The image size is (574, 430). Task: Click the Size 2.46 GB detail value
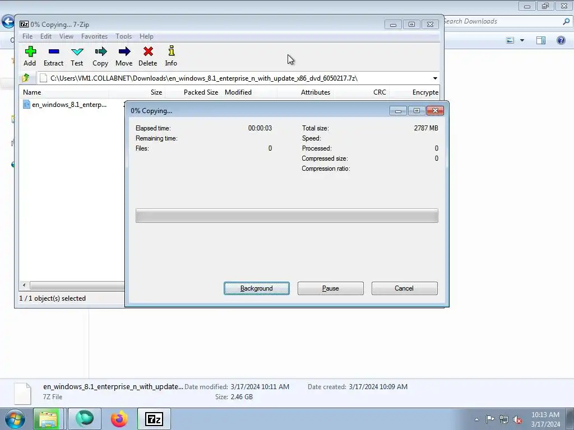click(x=241, y=397)
